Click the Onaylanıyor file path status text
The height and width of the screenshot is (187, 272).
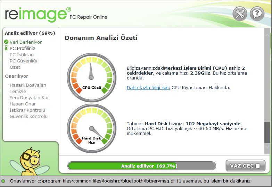131,181
